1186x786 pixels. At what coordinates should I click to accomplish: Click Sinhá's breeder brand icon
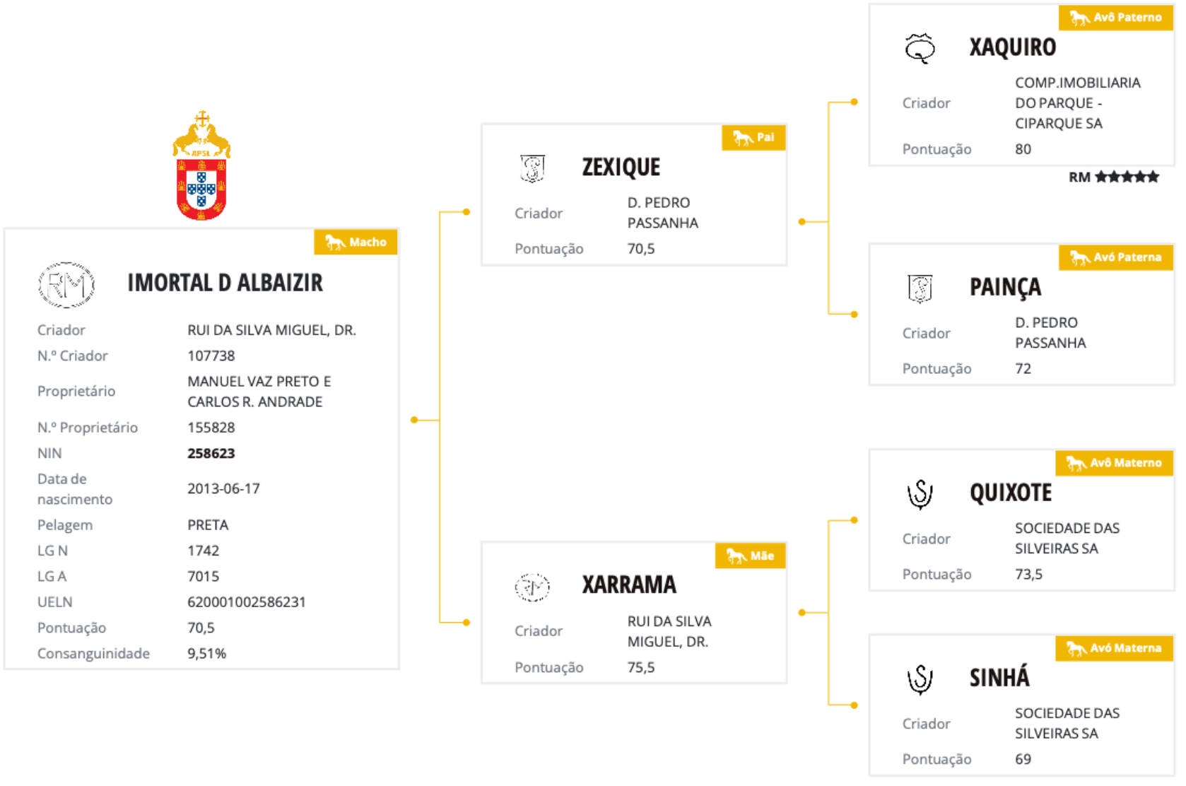920,679
